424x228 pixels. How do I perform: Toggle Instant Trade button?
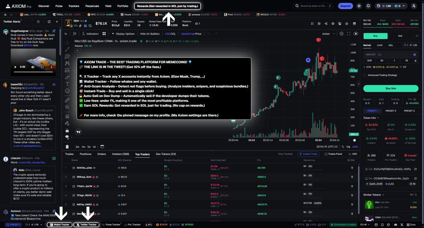coord(309,154)
